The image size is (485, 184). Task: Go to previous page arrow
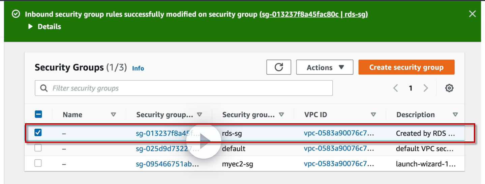tap(396, 88)
